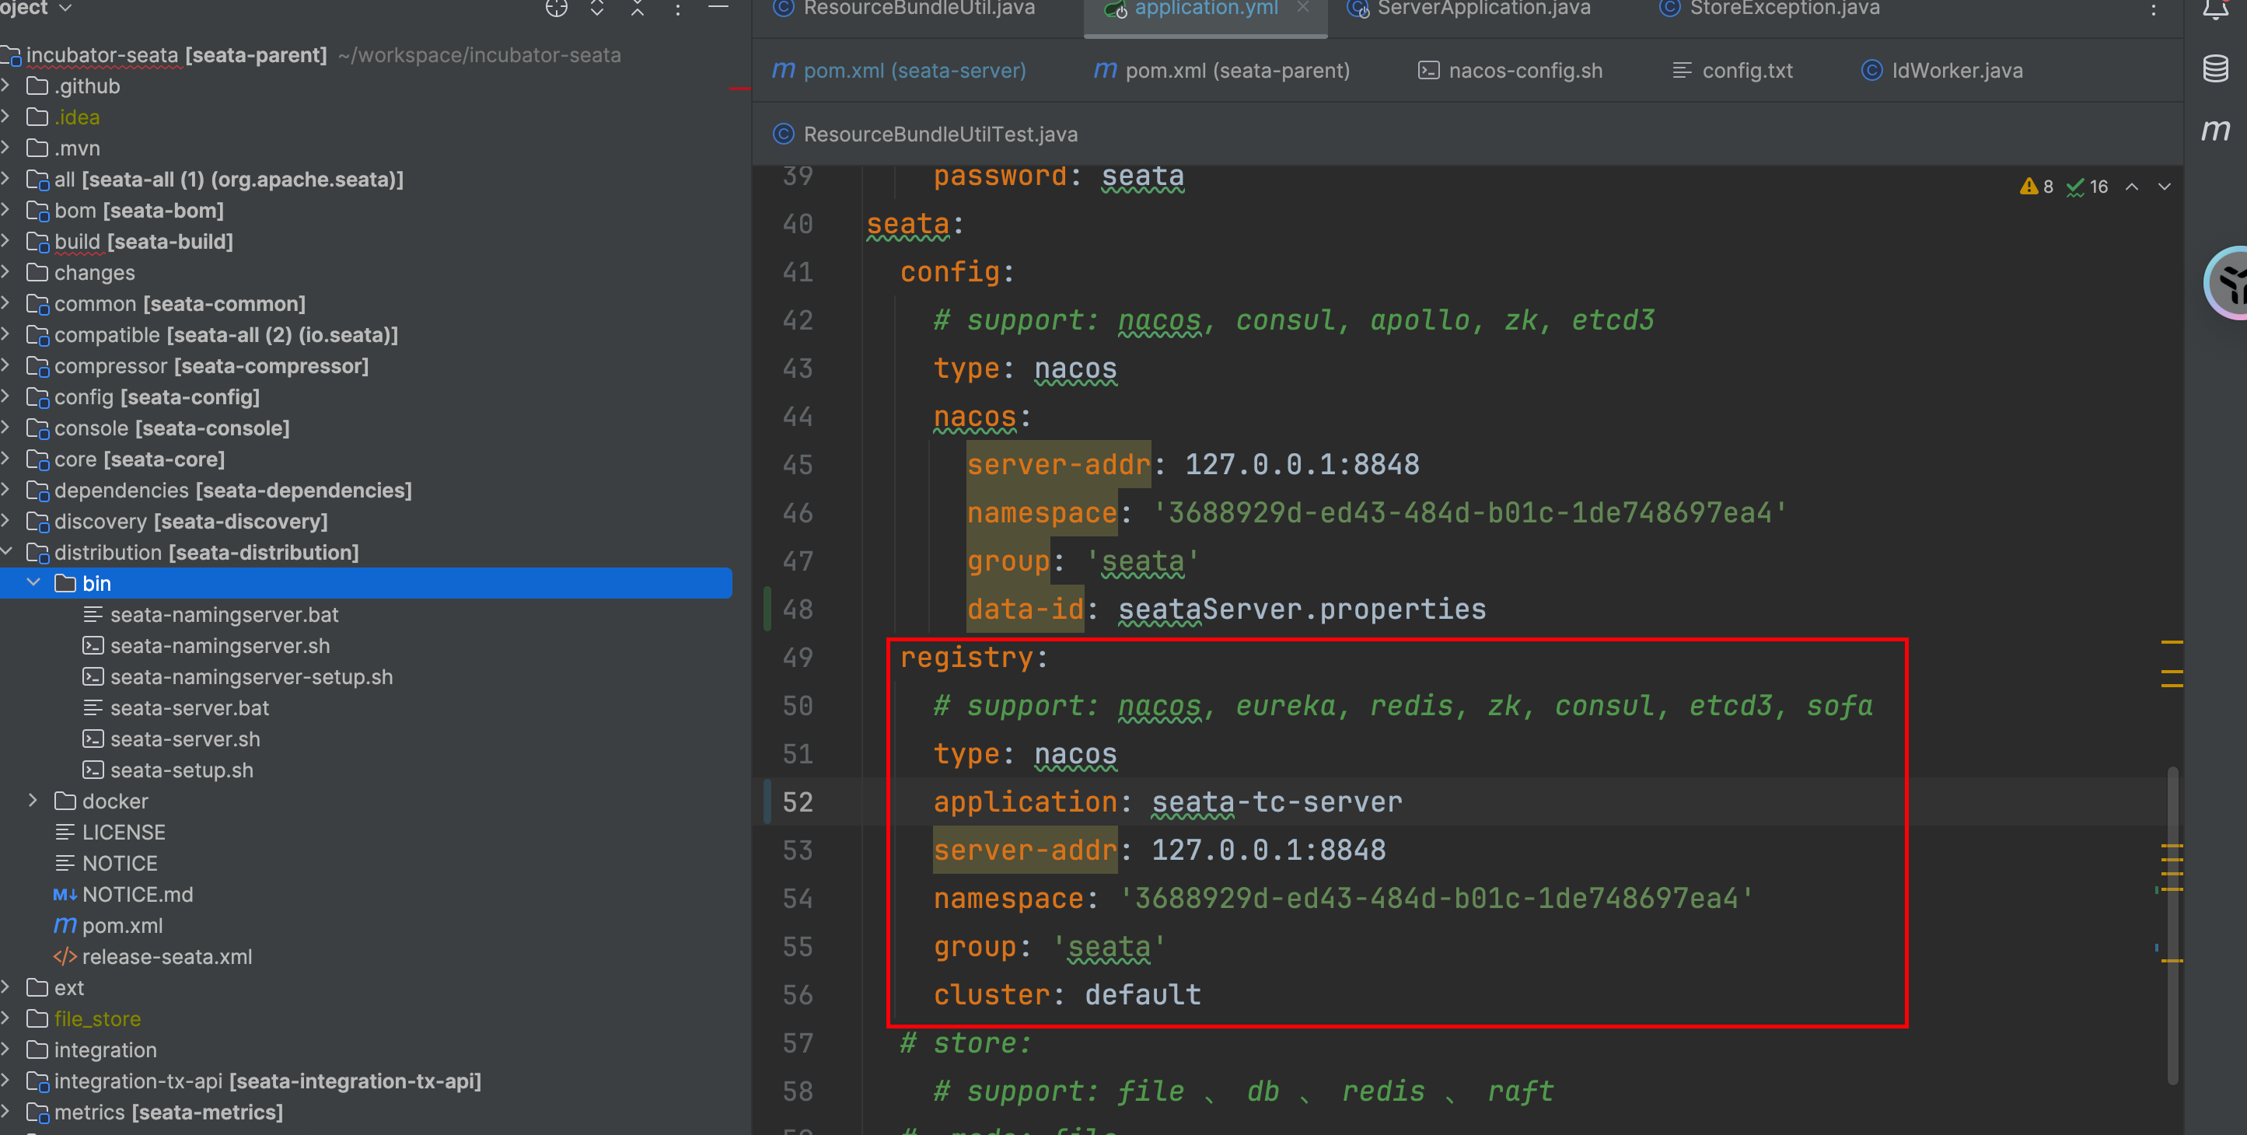Select console [seata-console] module

[171, 428]
